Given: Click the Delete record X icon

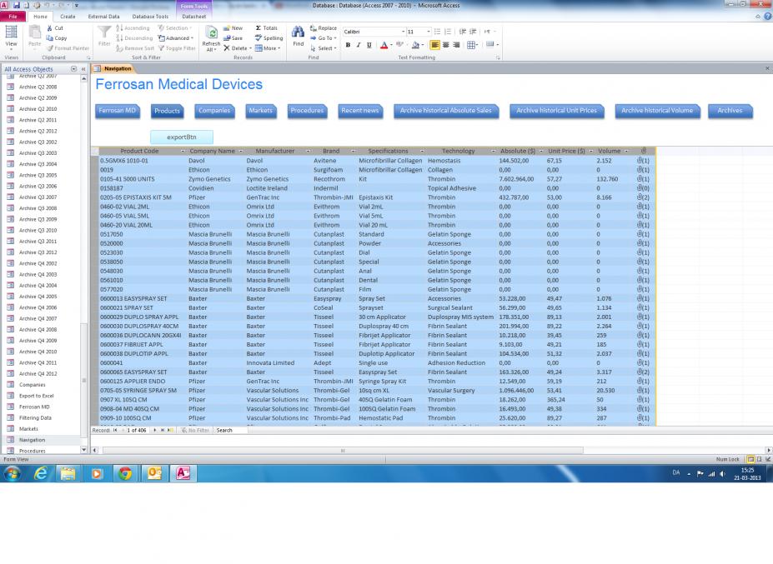Looking at the screenshot, I should pyautogui.click(x=227, y=48).
